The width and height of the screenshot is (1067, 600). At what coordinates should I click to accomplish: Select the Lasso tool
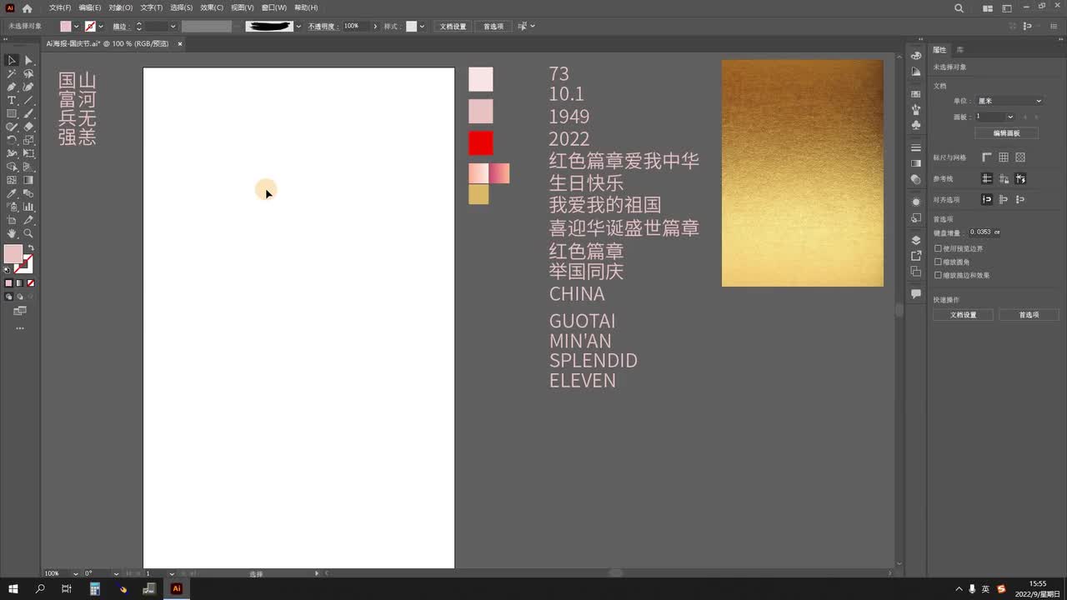point(28,73)
